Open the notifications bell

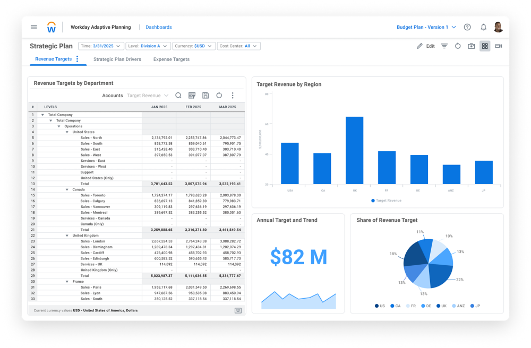point(483,27)
